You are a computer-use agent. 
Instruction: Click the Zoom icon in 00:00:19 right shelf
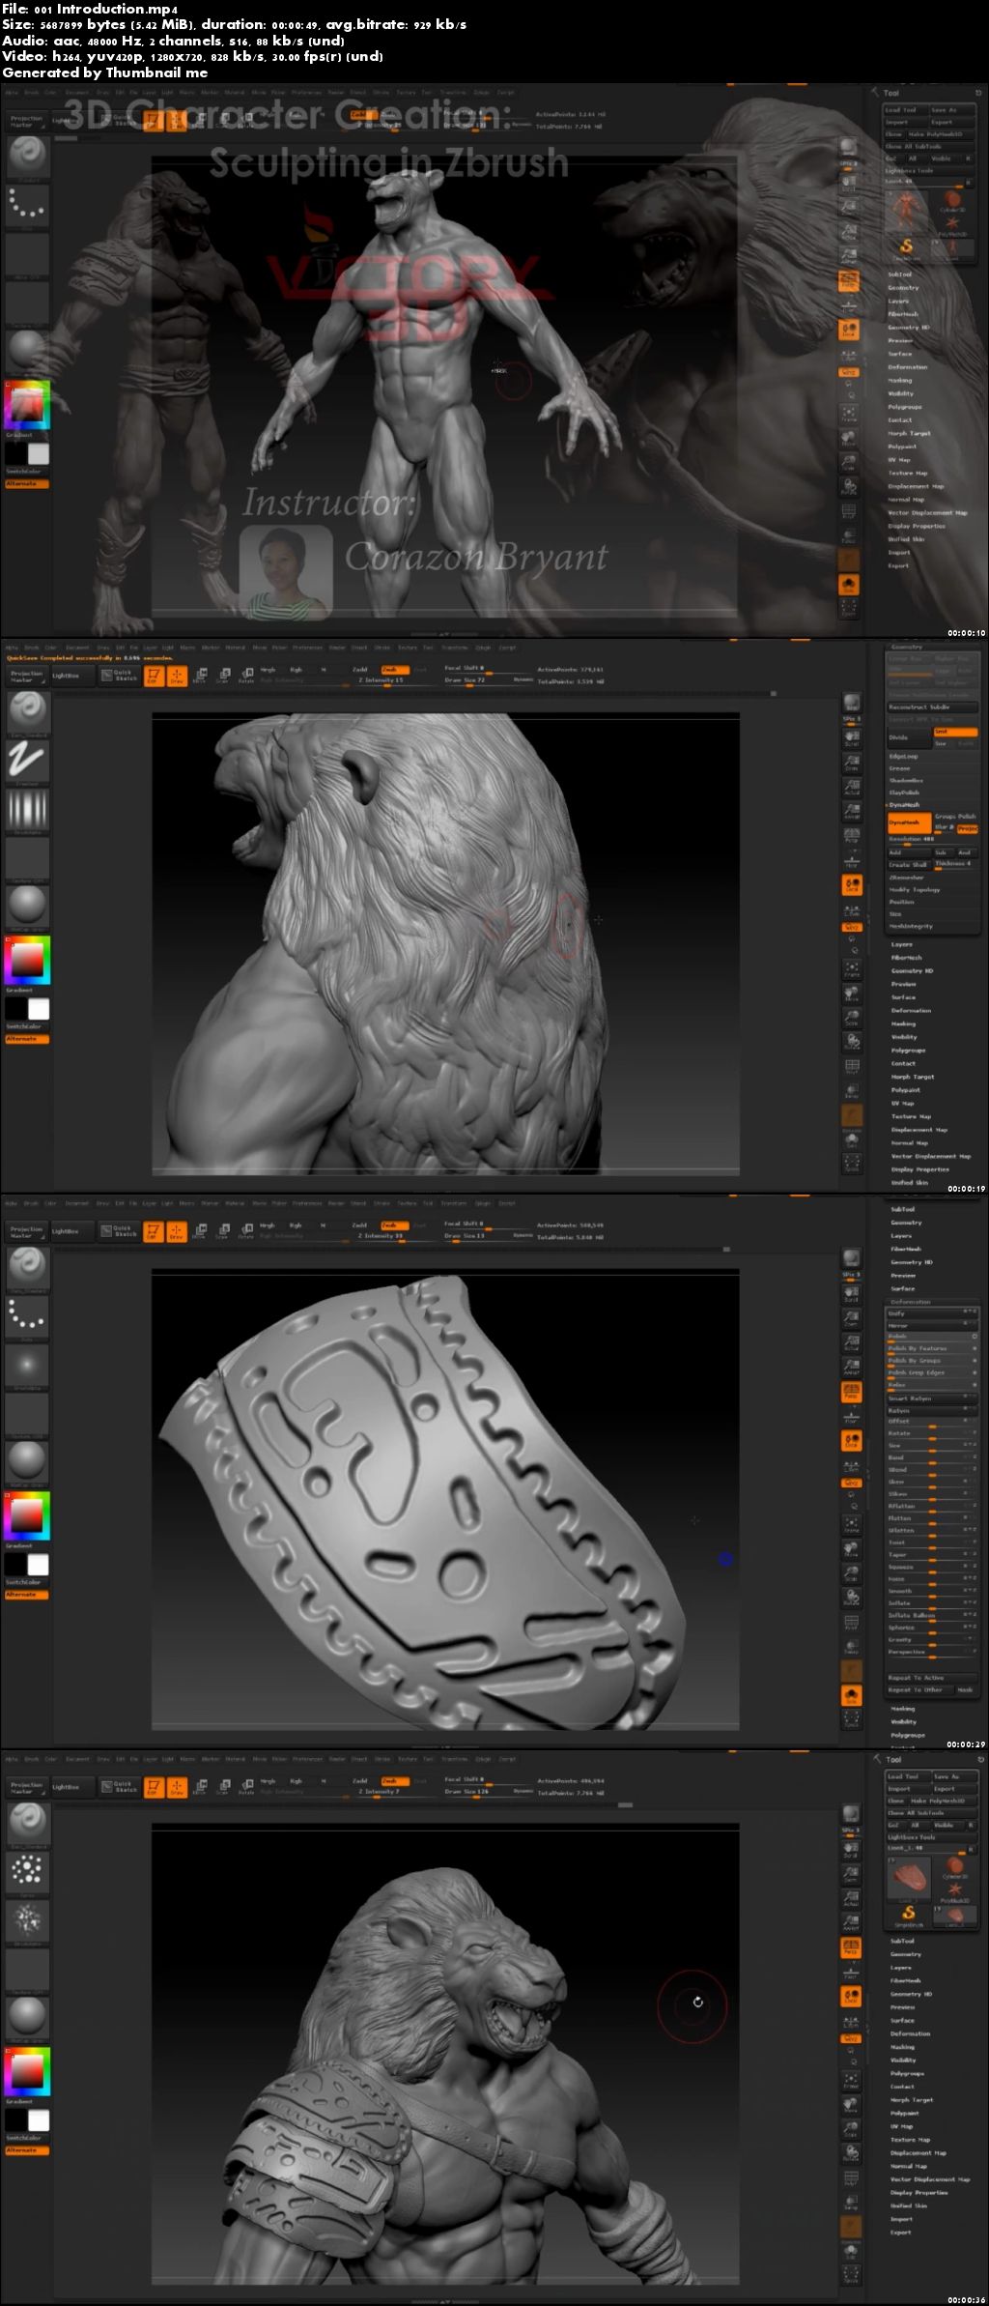(x=851, y=763)
